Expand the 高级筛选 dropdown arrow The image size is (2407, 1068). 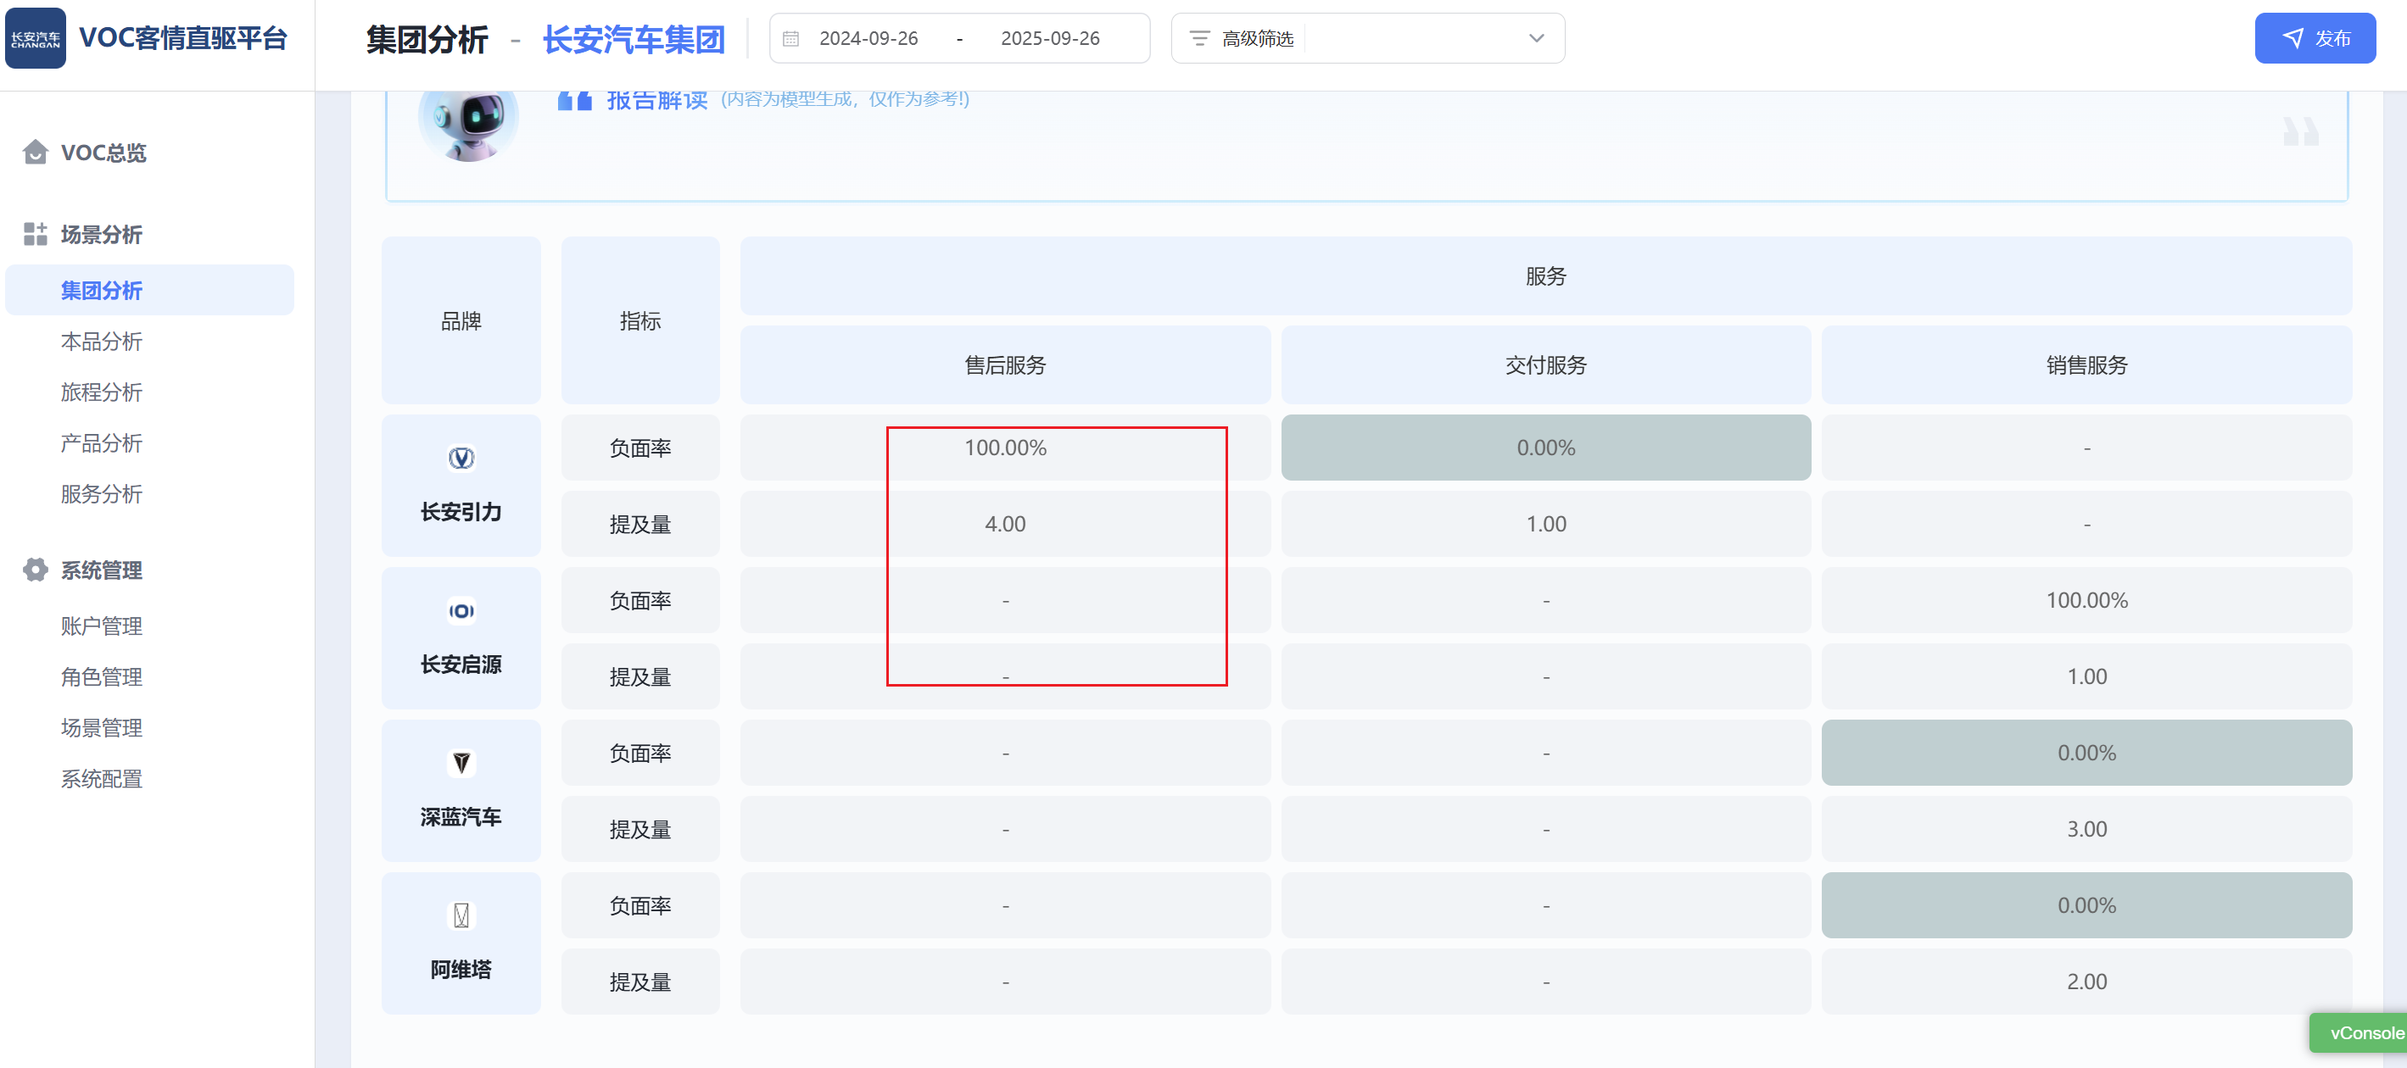pyautogui.click(x=1536, y=38)
